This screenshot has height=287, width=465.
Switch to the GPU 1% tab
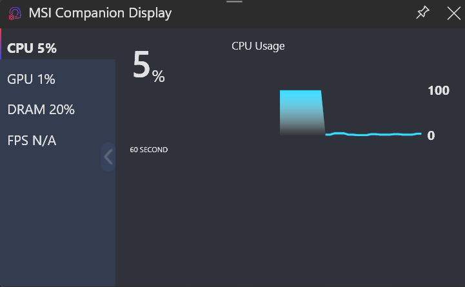pyautogui.click(x=31, y=79)
